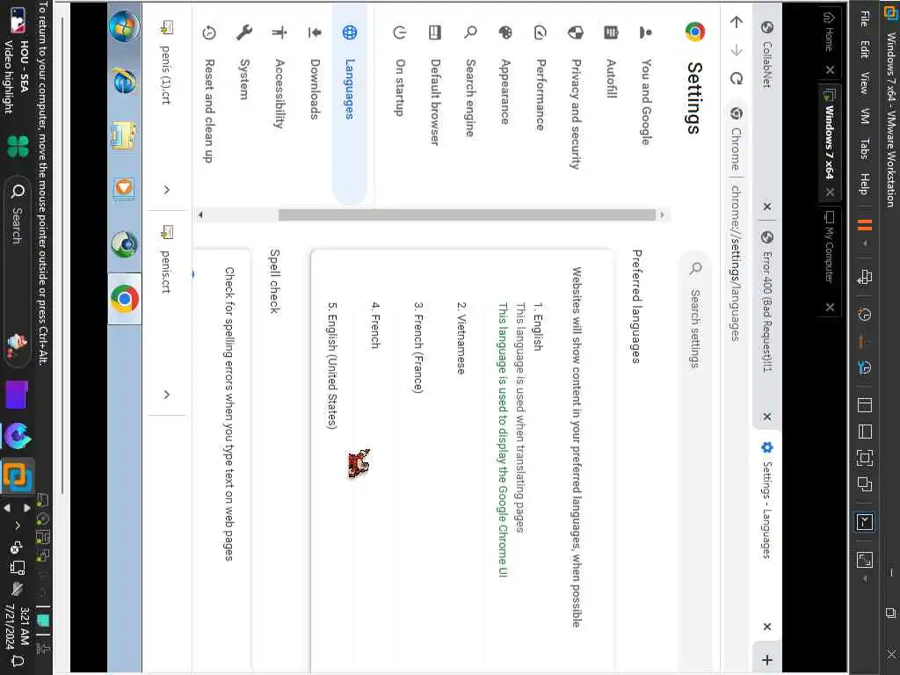The height and width of the screenshot is (675, 900).
Task: Open the downloaded penis (1).crt file
Action: (x=165, y=62)
